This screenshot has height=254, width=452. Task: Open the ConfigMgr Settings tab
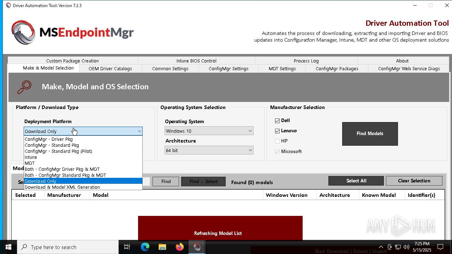pos(228,69)
